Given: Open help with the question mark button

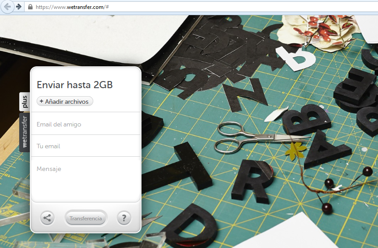Looking at the screenshot, I should point(124,218).
